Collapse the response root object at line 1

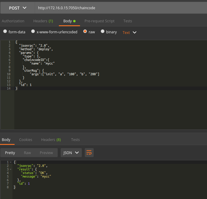tap(11, 162)
